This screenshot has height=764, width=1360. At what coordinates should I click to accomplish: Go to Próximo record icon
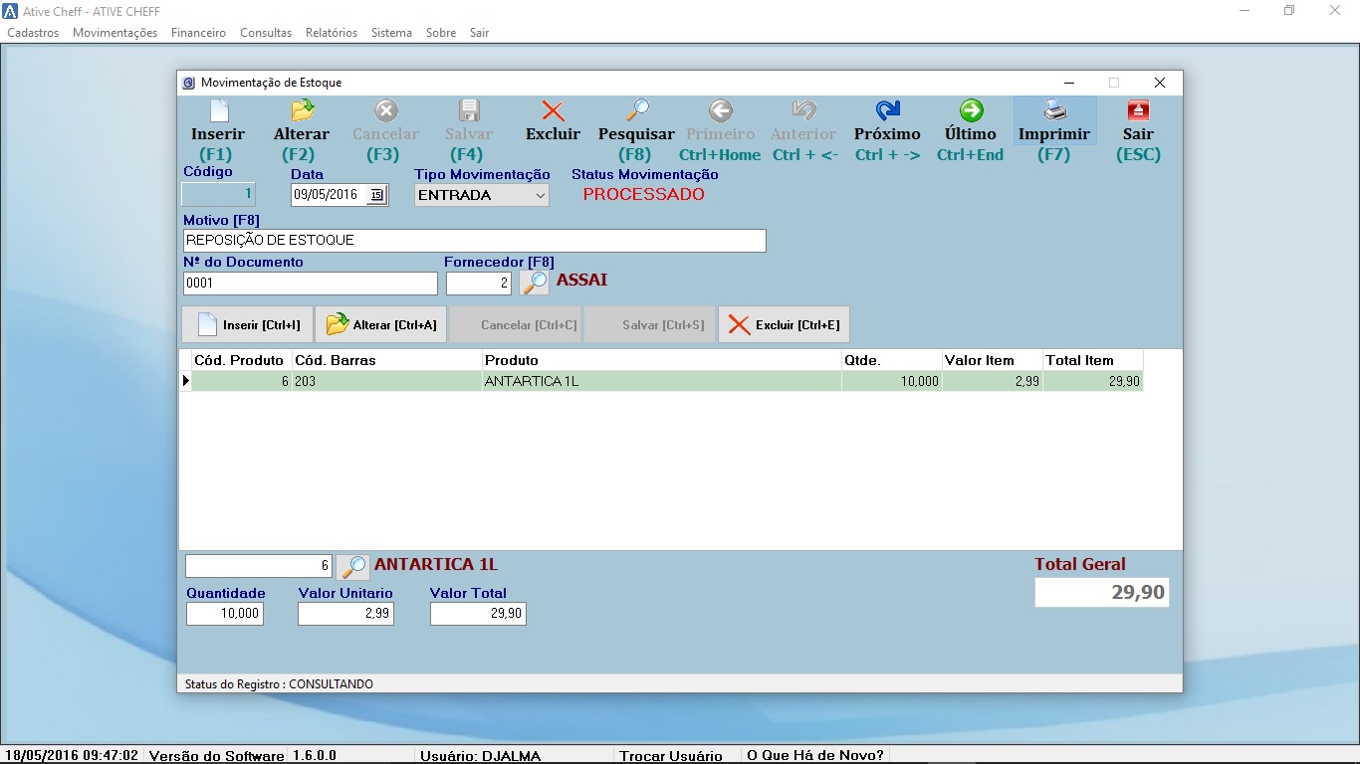tap(887, 109)
